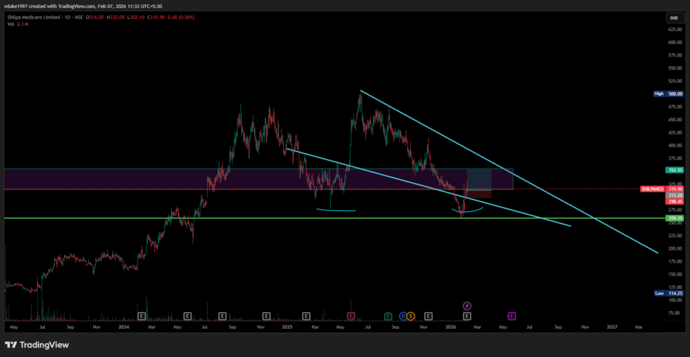Click the purple lightning bolt event icon
The height and width of the screenshot is (357, 690).
(x=467, y=306)
